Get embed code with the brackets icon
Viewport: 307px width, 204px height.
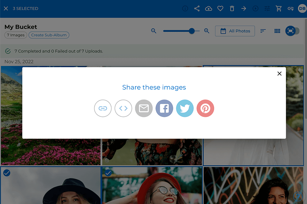point(123,108)
